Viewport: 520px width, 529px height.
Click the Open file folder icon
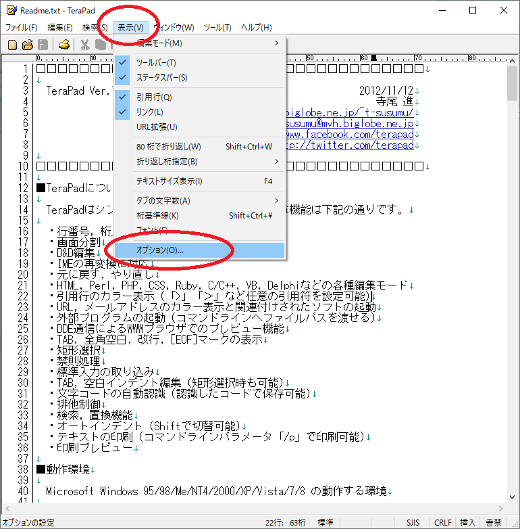(x=28, y=45)
